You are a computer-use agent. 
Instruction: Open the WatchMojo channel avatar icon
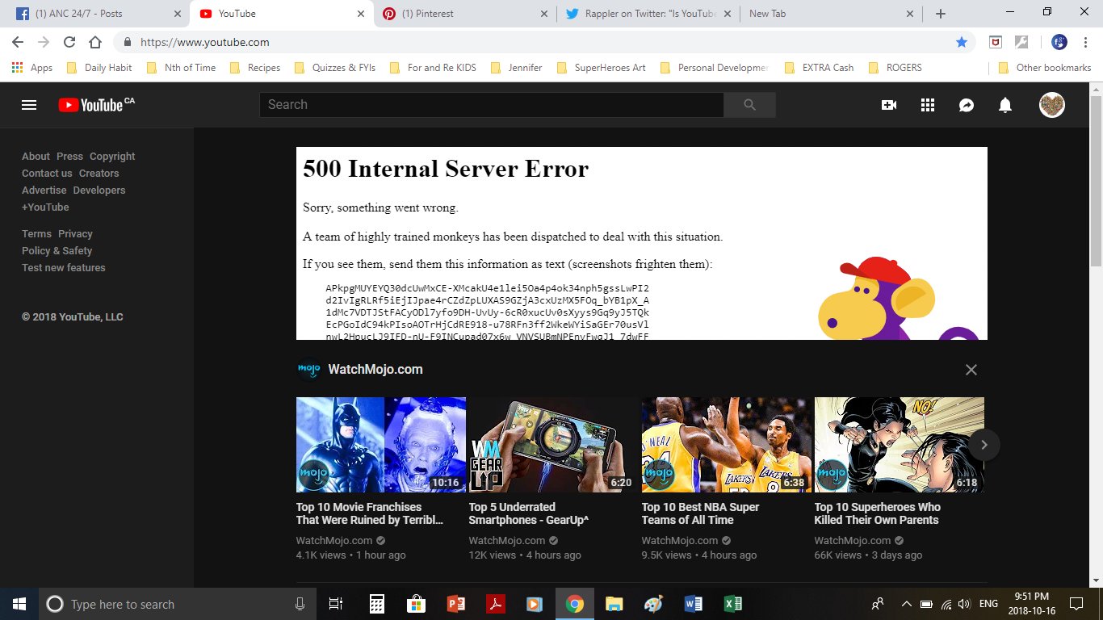(x=308, y=370)
